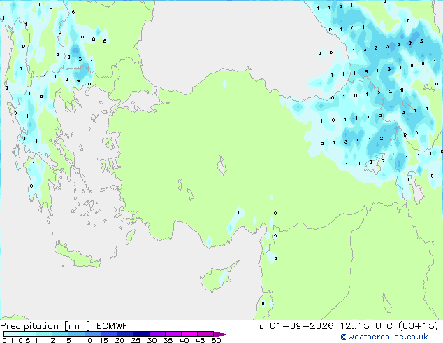Click the island of Crete on the map
The width and height of the screenshot is (443, 343).
click(77, 256)
